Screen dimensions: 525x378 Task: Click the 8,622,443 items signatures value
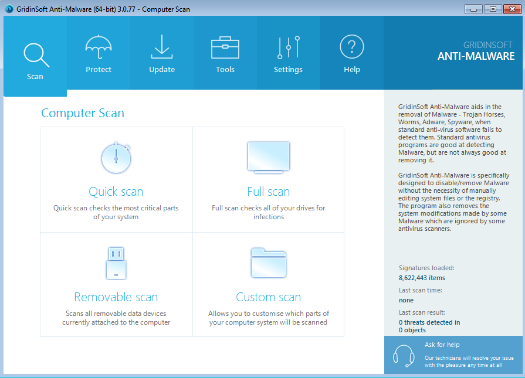422,278
